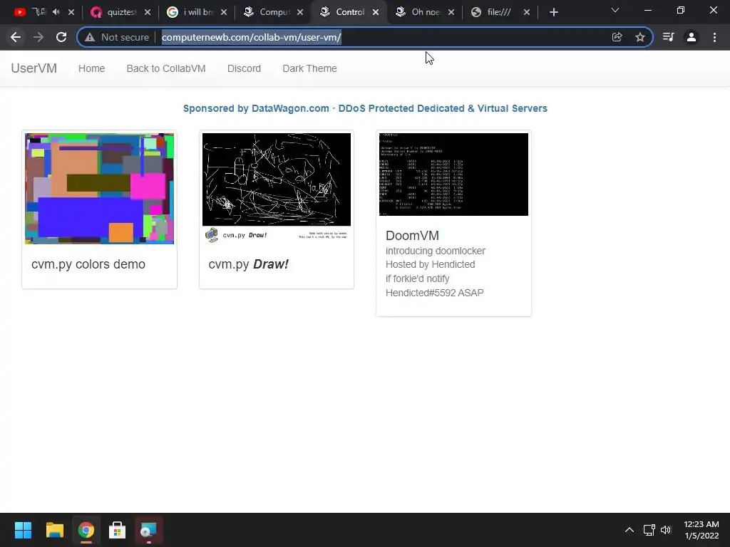The height and width of the screenshot is (547, 730).
Task: Click the 'cvm.py Draw!' card title
Action: [x=249, y=264]
